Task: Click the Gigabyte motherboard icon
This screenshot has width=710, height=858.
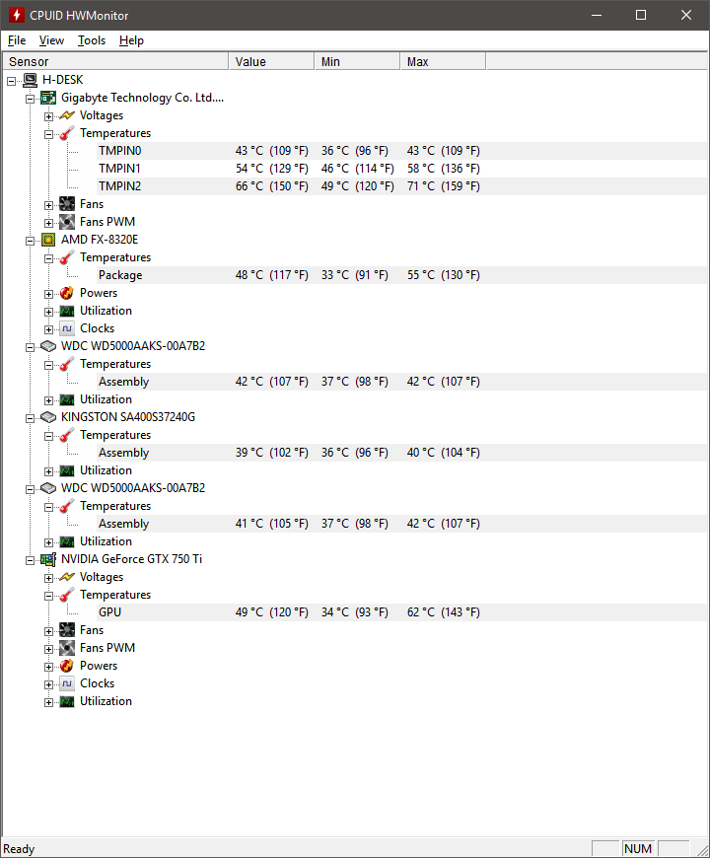Action: pyautogui.click(x=48, y=98)
